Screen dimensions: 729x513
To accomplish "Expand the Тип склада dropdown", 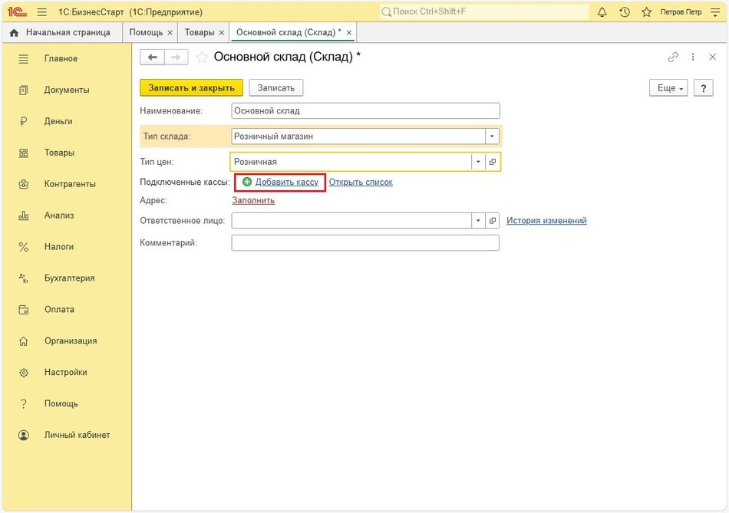I will pos(492,136).
